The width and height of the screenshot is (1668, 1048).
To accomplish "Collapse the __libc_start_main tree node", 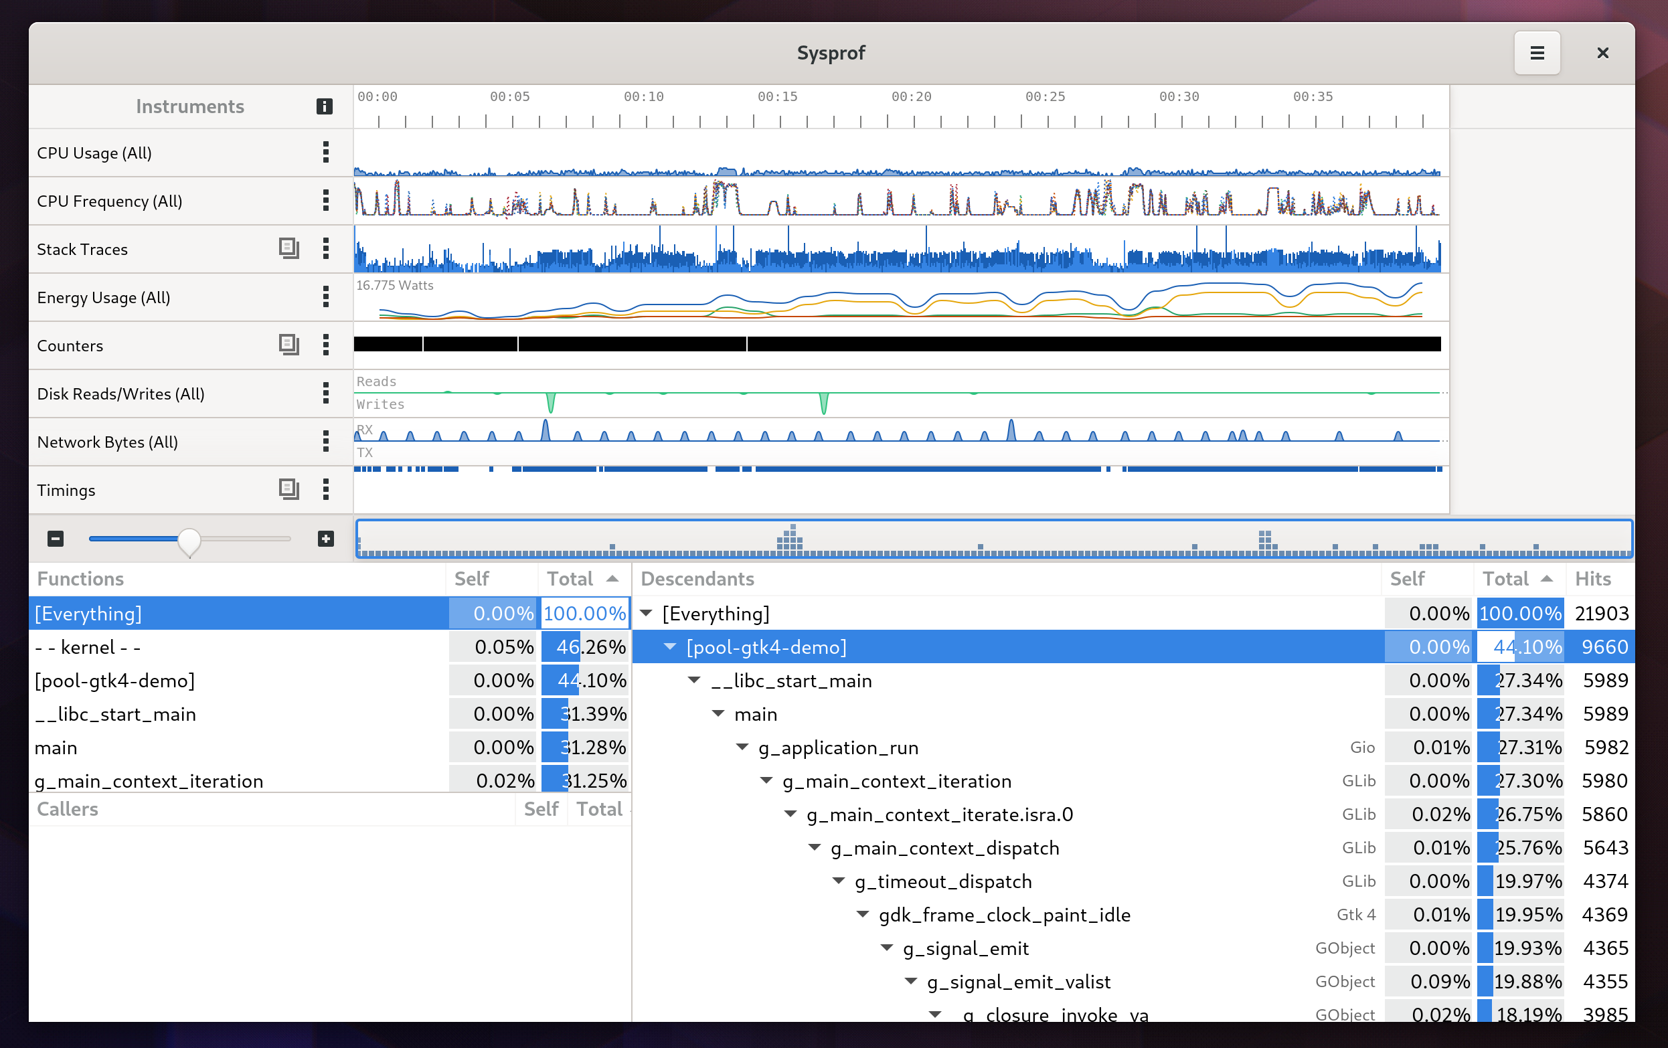I will click(694, 680).
